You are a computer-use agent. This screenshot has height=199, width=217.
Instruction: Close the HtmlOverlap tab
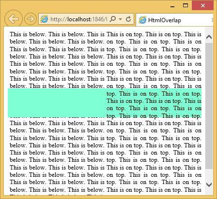(x=212, y=20)
